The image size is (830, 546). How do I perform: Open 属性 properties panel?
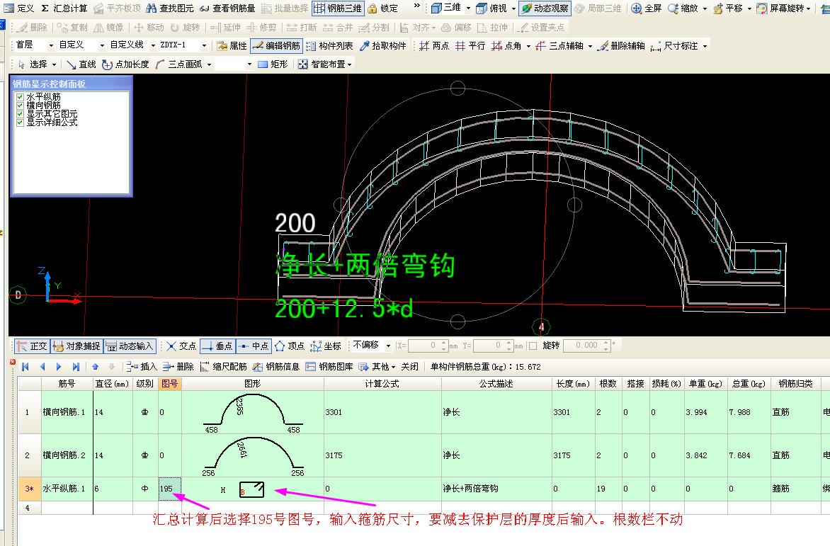[232, 45]
